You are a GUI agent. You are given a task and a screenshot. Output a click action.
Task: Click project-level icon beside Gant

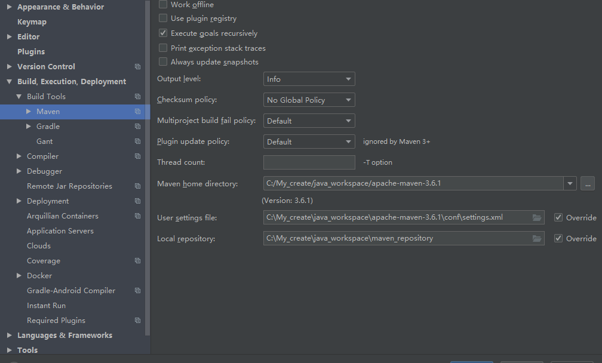tap(137, 141)
